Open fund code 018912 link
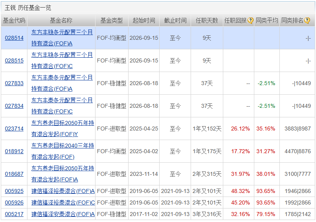316x222 pixels. [14, 151]
